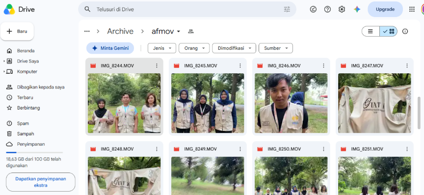This screenshot has height=195, width=424.
Task: Switch to list layout view
Action: 371,31
